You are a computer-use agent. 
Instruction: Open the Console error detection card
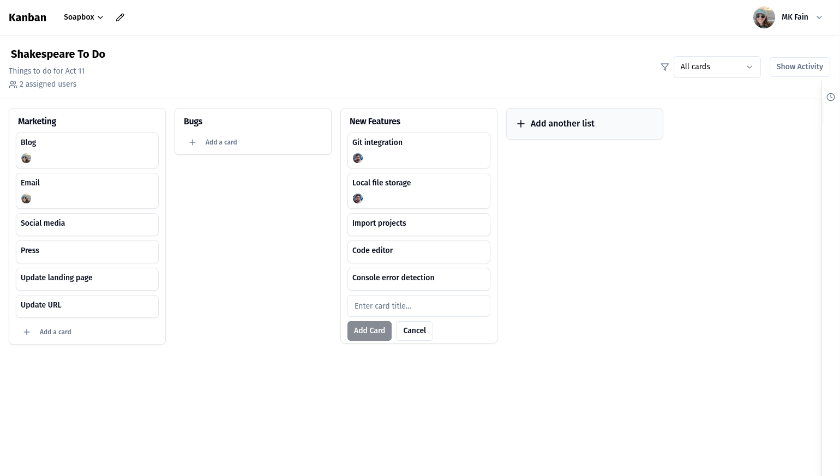419,279
